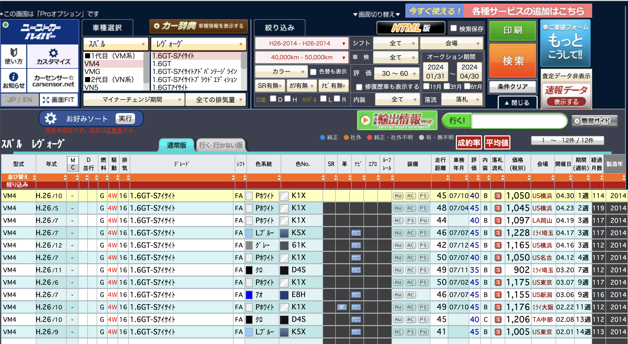
Task: Check the 1ヶ月 auction period box
Action: pos(426,86)
